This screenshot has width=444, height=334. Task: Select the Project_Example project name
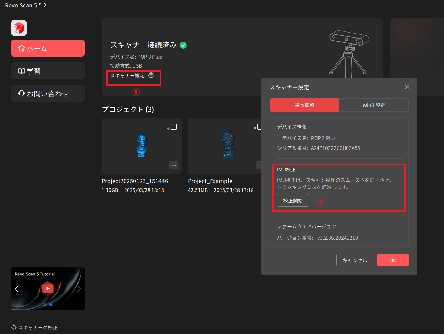click(x=210, y=181)
